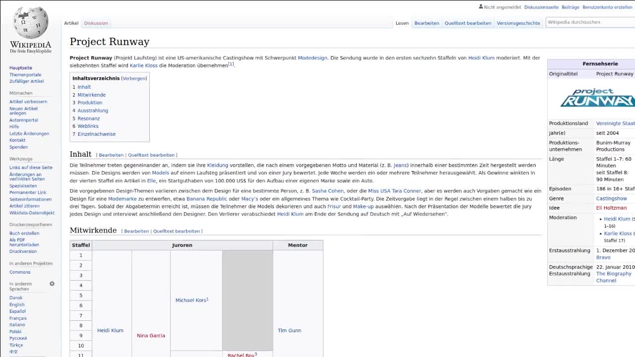Open Castingshow link in infobox
This screenshot has height=357, width=635.
pyautogui.click(x=612, y=198)
